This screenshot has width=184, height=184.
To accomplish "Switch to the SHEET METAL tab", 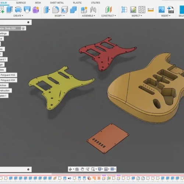I will pos(57,3).
